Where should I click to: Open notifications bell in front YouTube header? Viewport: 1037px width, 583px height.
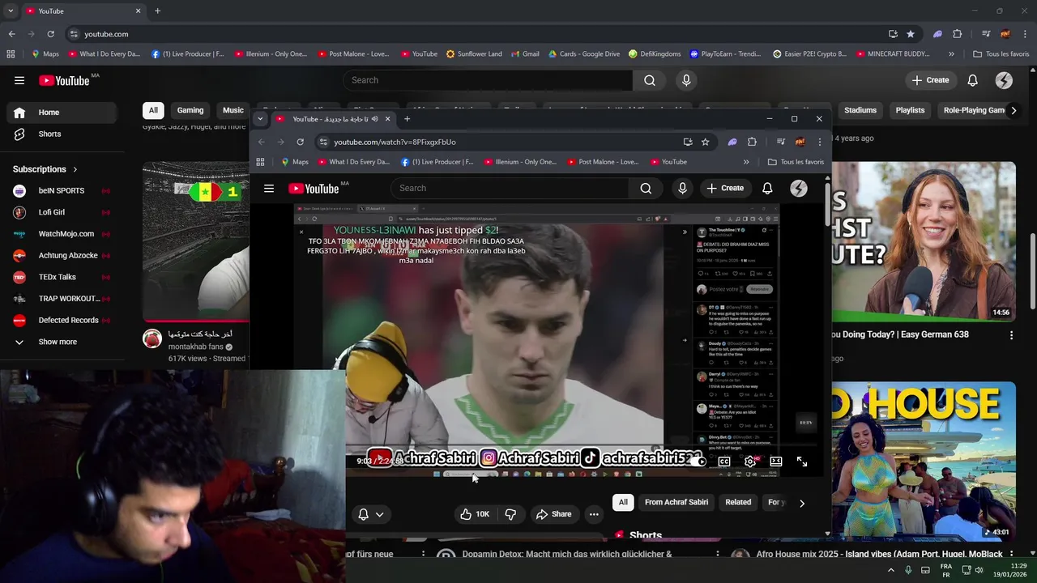point(767,188)
